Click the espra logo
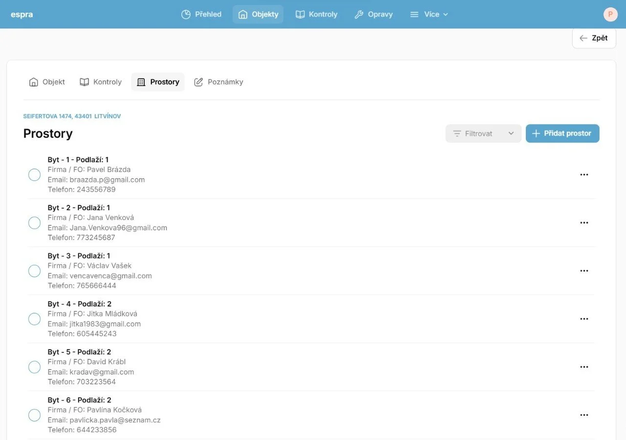The height and width of the screenshot is (440, 626). [x=22, y=14]
